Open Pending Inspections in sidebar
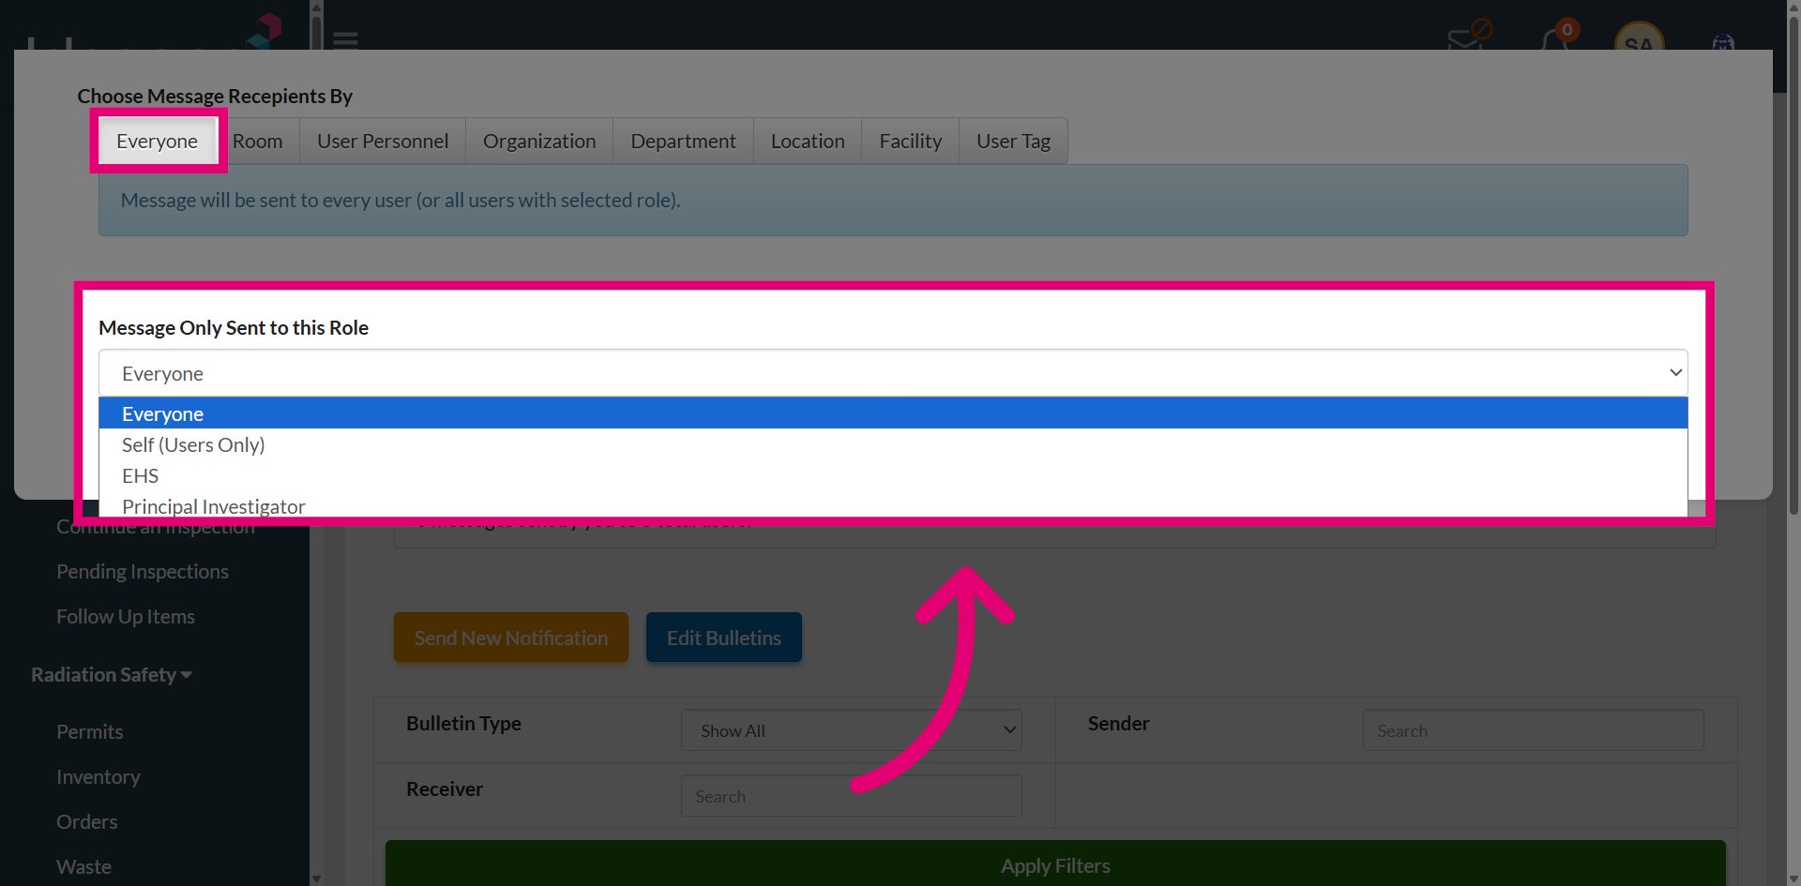The height and width of the screenshot is (886, 1801). 143,571
